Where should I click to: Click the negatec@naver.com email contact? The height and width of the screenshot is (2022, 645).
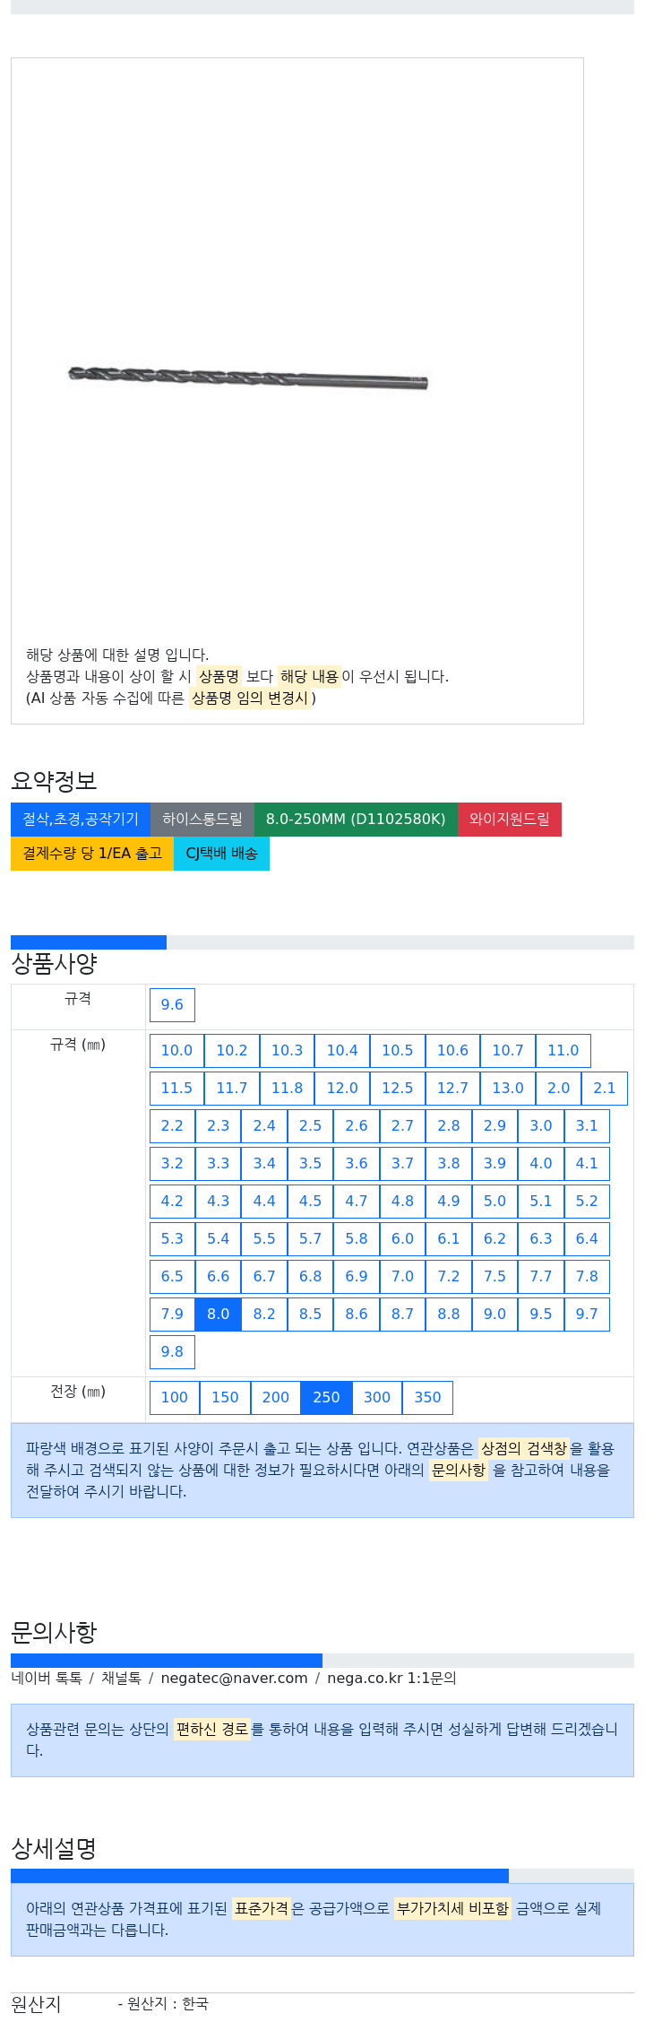click(x=234, y=1679)
